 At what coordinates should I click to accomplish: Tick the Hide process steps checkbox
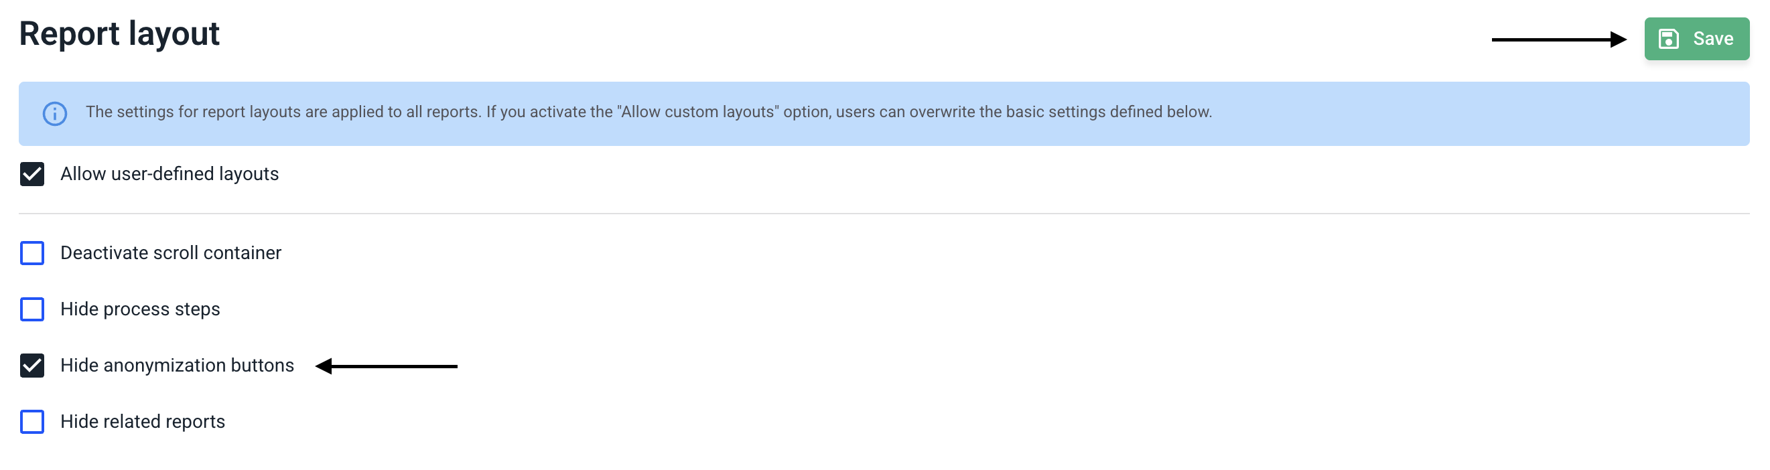pos(32,309)
